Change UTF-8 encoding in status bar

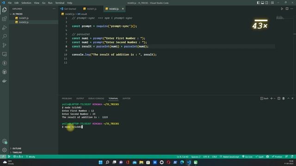pyautogui.click(x=206, y=157)
